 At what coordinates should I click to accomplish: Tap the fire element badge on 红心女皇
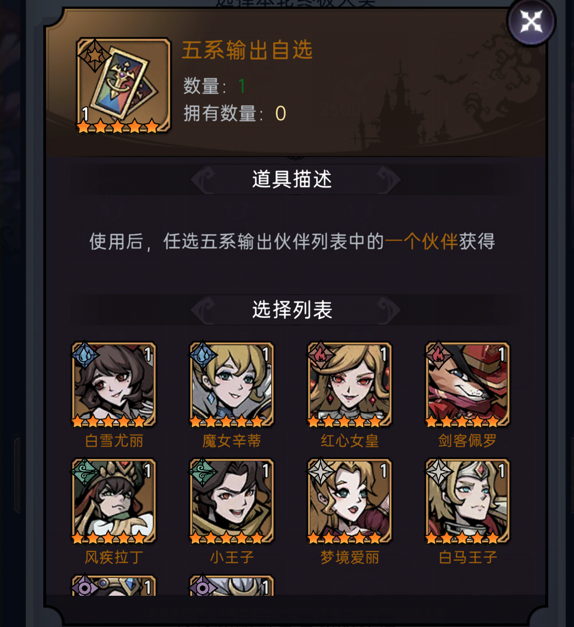pyautogui.click(x=320, y=355)
